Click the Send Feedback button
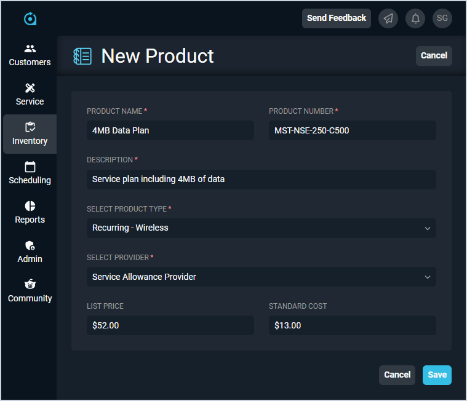Screen dimensions: 467x401 (336, 18)
